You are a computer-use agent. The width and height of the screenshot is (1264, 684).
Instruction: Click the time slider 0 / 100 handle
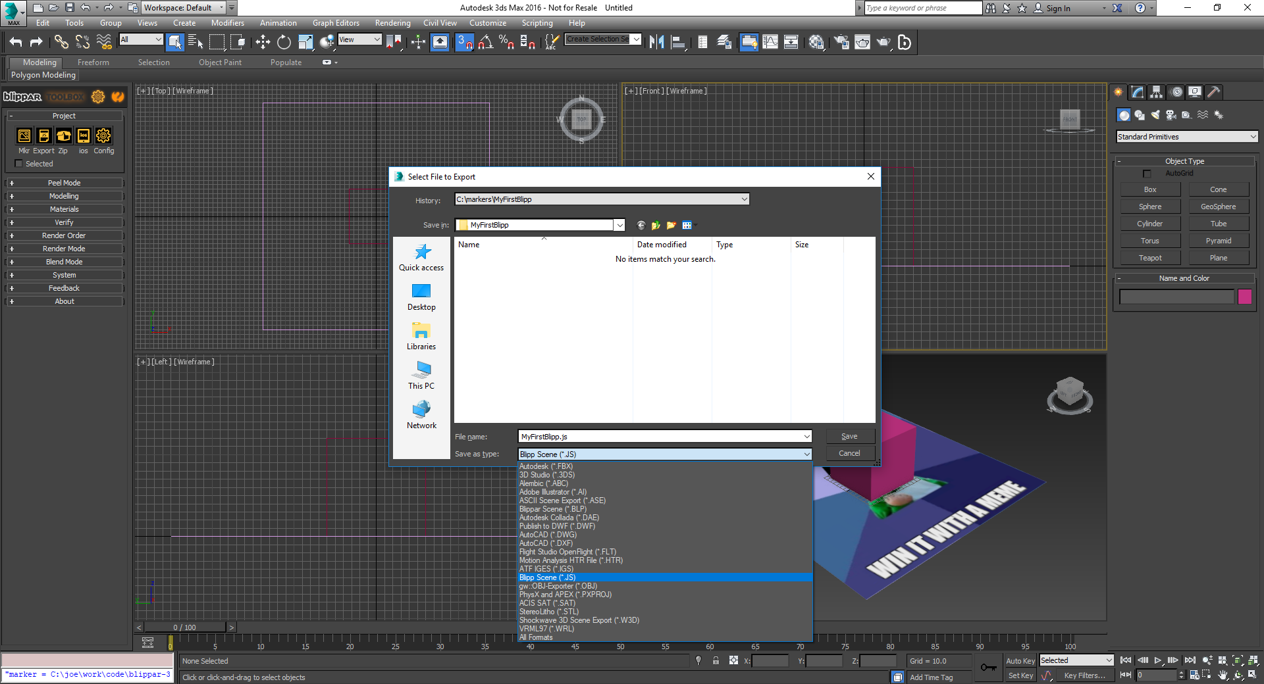[185, 627]
